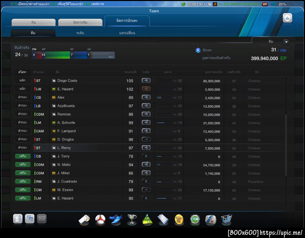The height and width of the screenshot is (238, 305).
Task: Select player J. Mikel
Action: [64, 173]
